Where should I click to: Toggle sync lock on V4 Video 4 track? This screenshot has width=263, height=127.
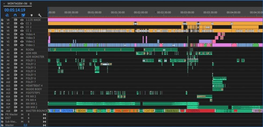[x=16, y=34]
